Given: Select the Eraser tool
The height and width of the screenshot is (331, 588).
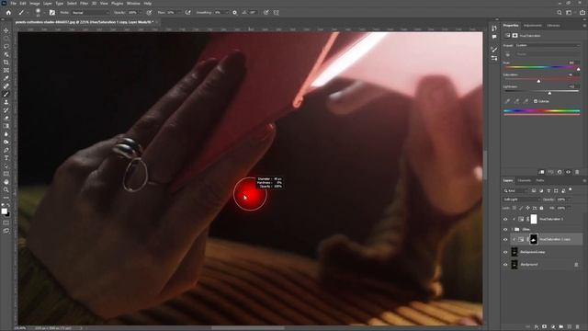Looking at the screenshot, I should [x=6, y=119].
